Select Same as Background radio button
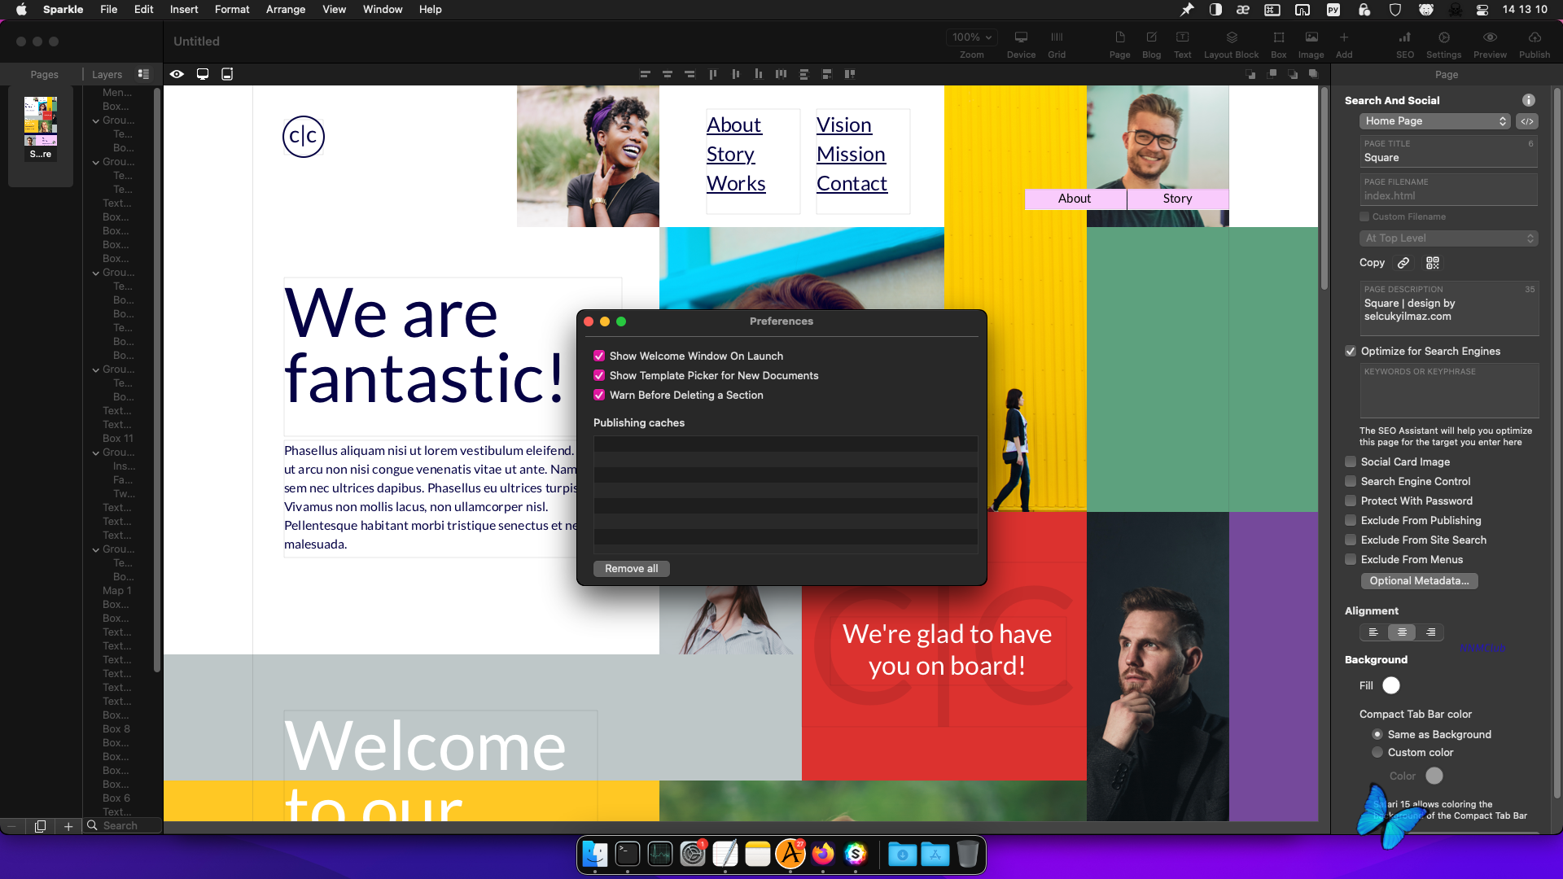Image resolution: width=1563 pixels, height=879 pixels. click(x=1377, y=734)
